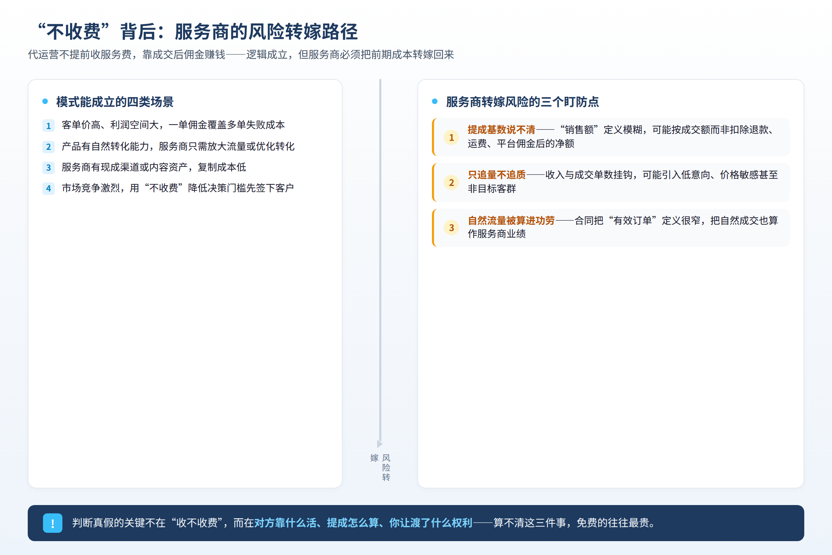
Task: Click number badge 1 beside 客单价高
Action: coord(49,126)
